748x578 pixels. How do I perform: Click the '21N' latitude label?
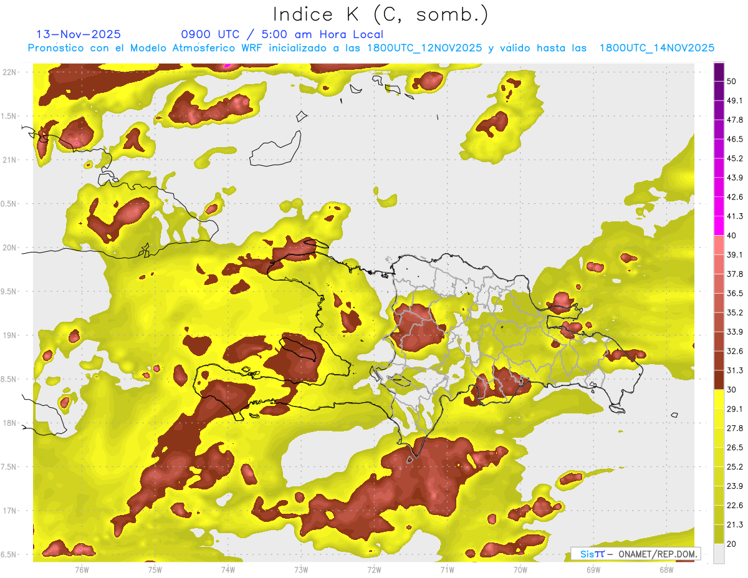pos(9,160)
